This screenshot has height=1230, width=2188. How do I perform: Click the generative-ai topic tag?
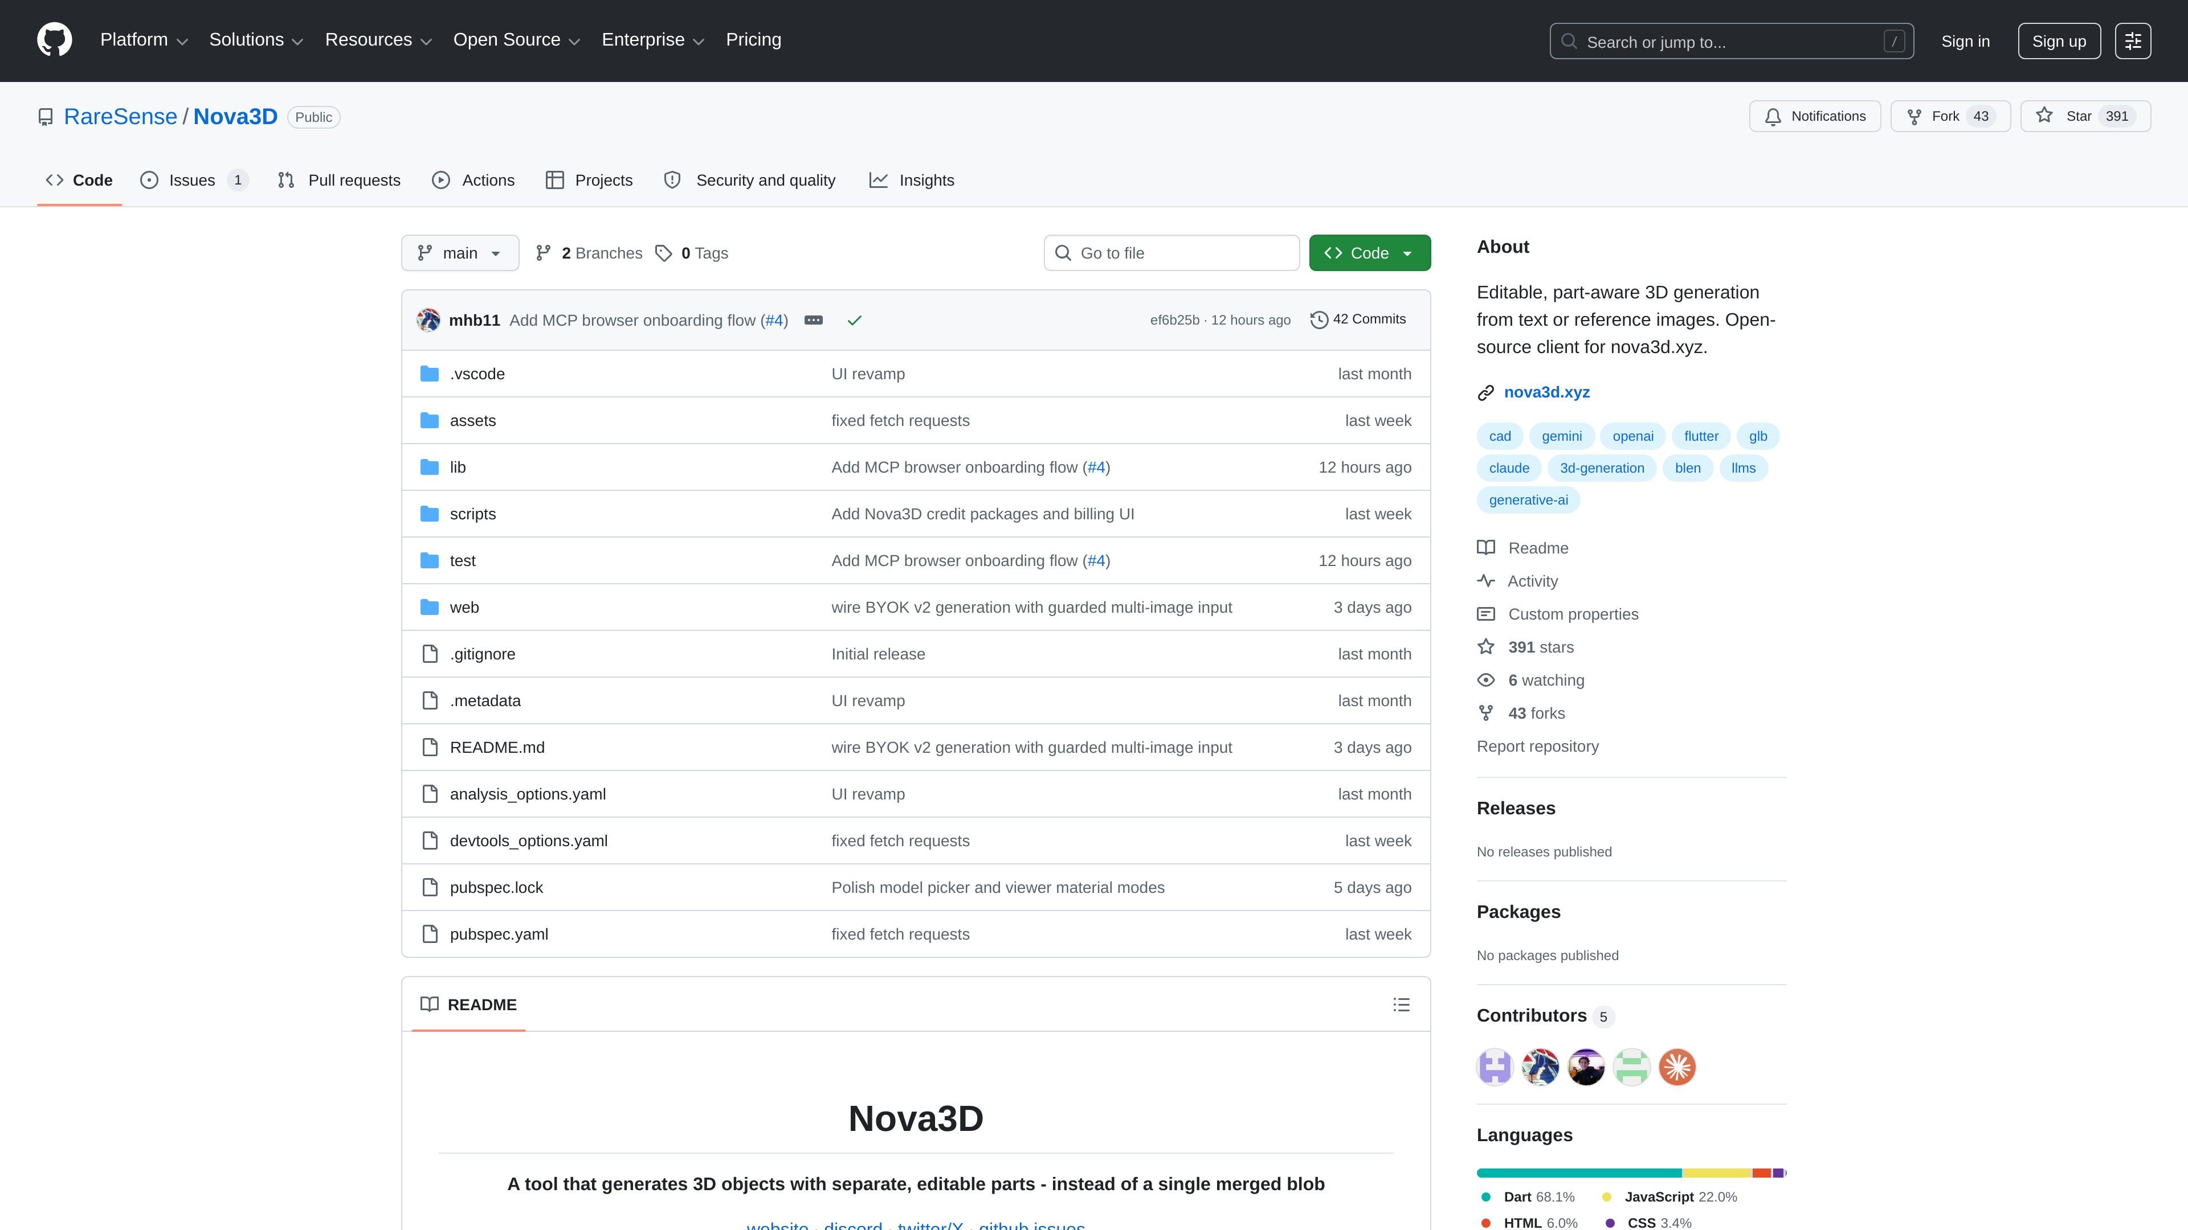tap(1528, 500)
